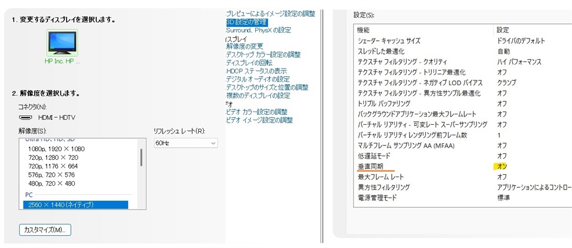The height and width of the screenshot is (248, 572).
Task: Open デスクトップのサイズと位置の調整
Action: [x=268, y=87]
